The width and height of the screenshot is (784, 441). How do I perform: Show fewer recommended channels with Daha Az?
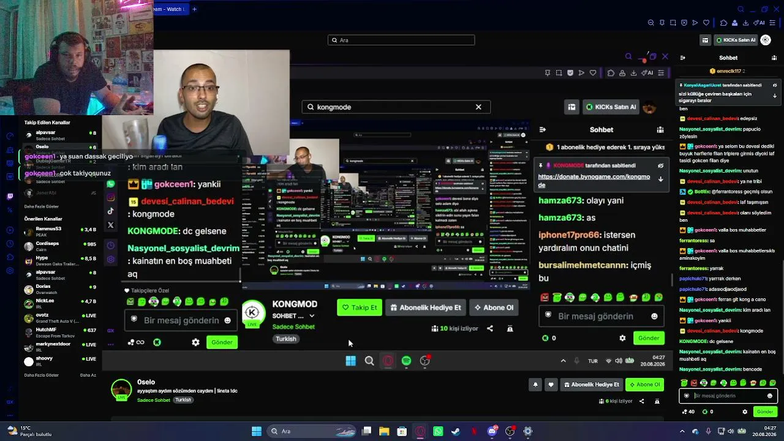(88, 375)
